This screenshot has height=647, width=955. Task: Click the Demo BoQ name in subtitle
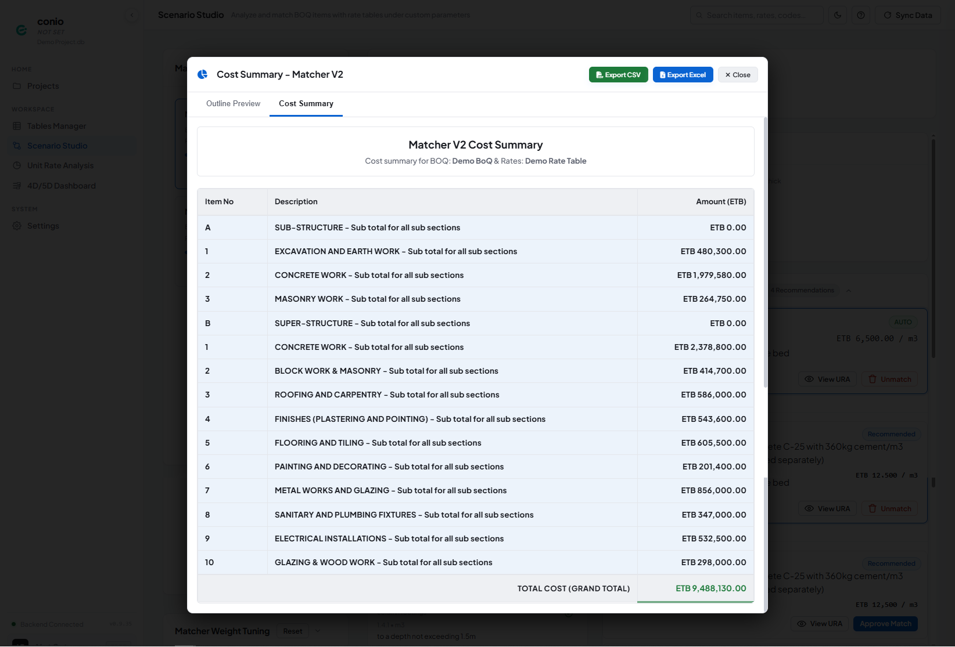coord(472,161)
